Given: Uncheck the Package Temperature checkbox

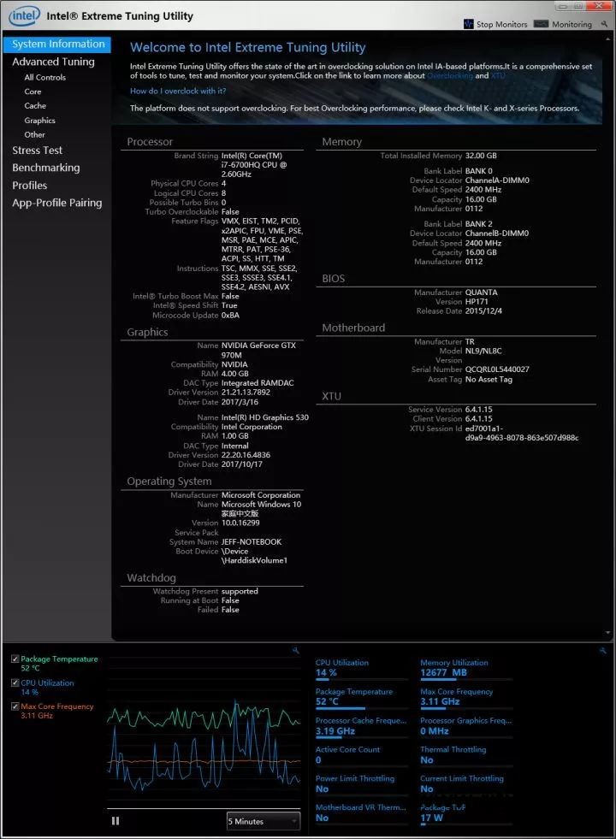Looking at the screenshot, I should click(x=15, y=659).
